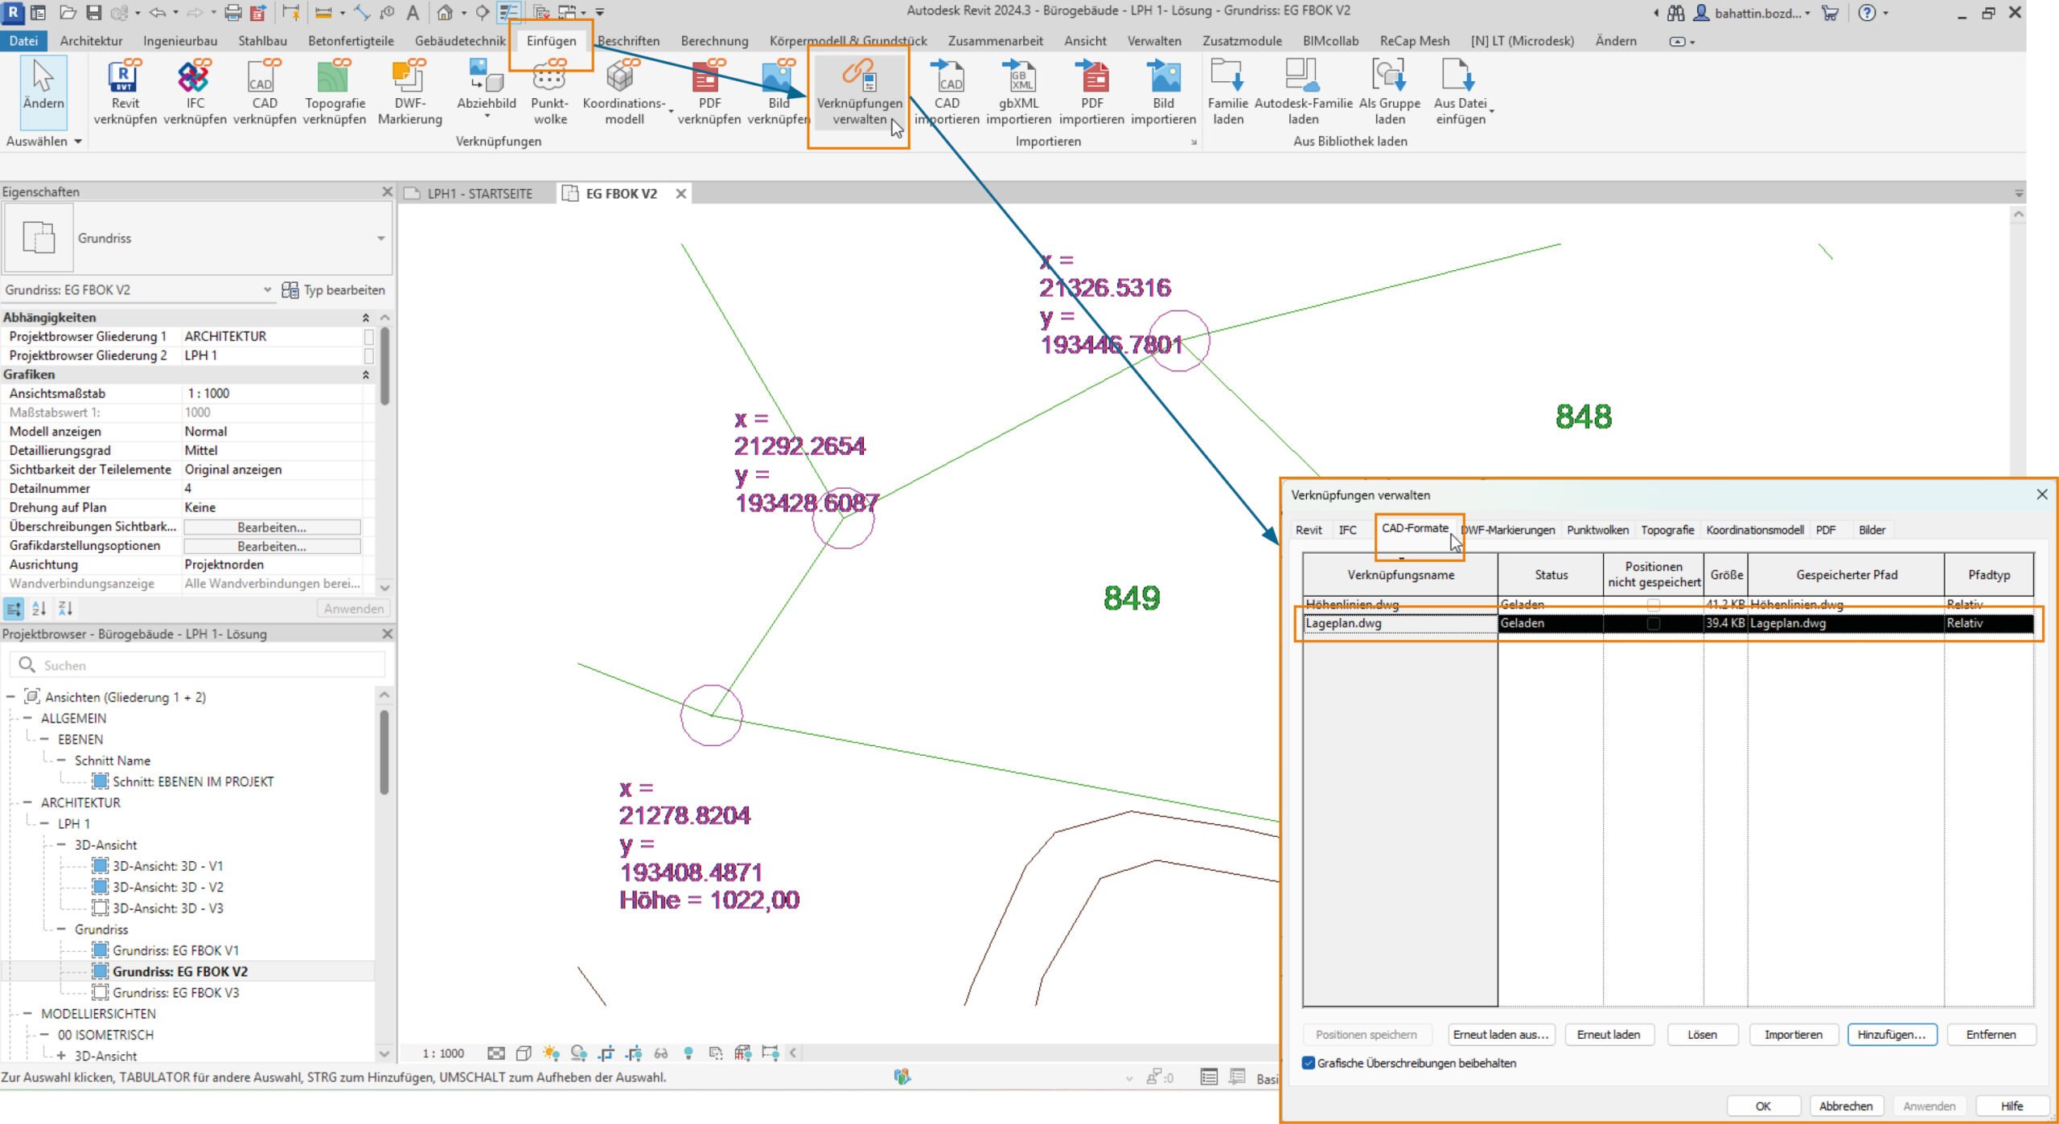Viewport: 2059px width, 1124px height.
Task: Click Revit verknüpfen icon
Action: (125, 77)
